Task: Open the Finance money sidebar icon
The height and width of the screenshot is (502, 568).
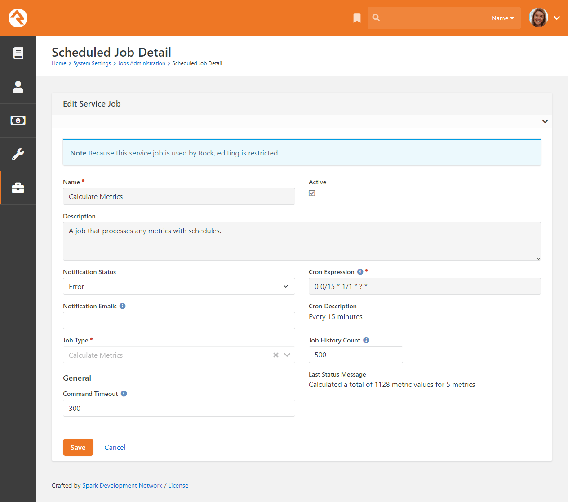Action: (x=18, y=120)
